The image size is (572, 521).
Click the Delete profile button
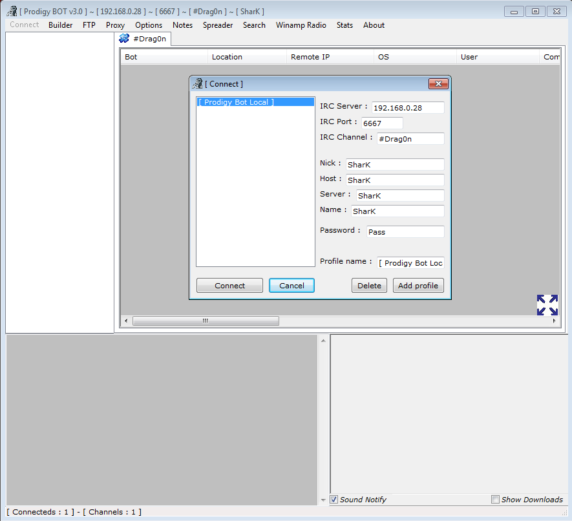[369, 286]
